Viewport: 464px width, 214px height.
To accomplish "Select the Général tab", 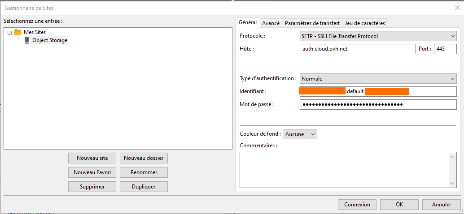I will (x=247, y=22).
